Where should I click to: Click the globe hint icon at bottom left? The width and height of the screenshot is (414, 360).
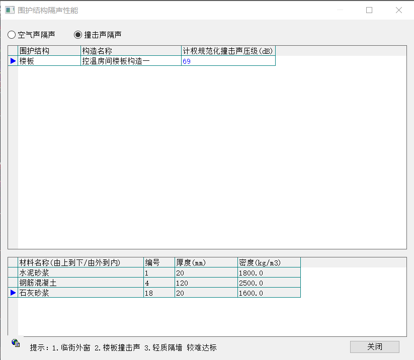[x=16, y=343]
